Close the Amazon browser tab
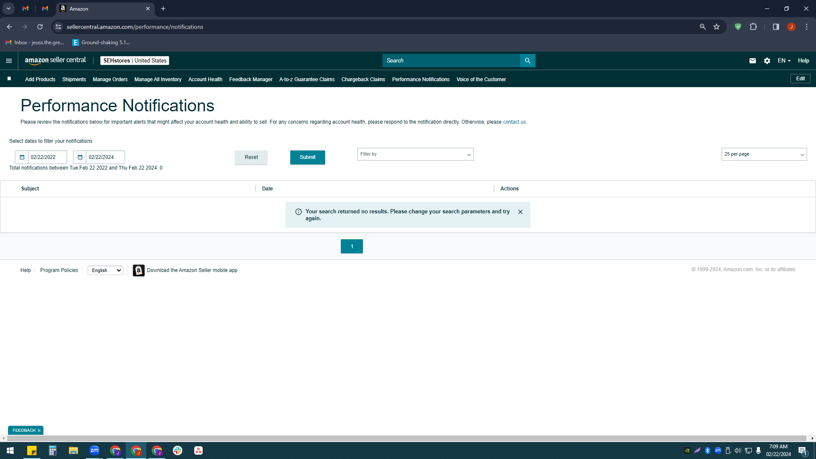816x459 pixels. tap(148, 8)
